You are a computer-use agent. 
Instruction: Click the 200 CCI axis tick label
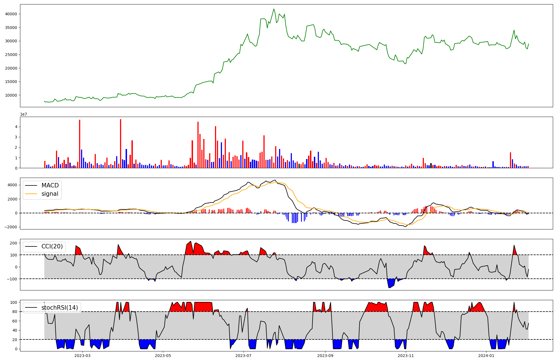14,243
